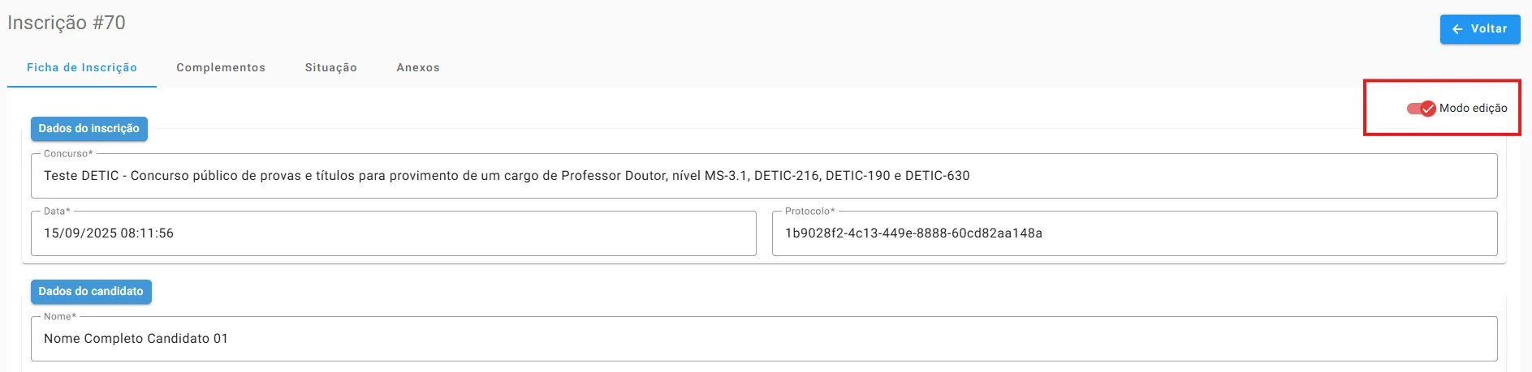Click the Protocolo* field label
This screenshot has height=372, width=1532.
pyautogui.click(x=809, y=212)
